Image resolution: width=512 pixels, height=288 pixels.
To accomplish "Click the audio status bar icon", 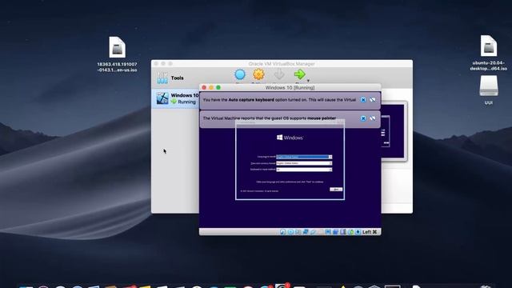I will (298, 232).
